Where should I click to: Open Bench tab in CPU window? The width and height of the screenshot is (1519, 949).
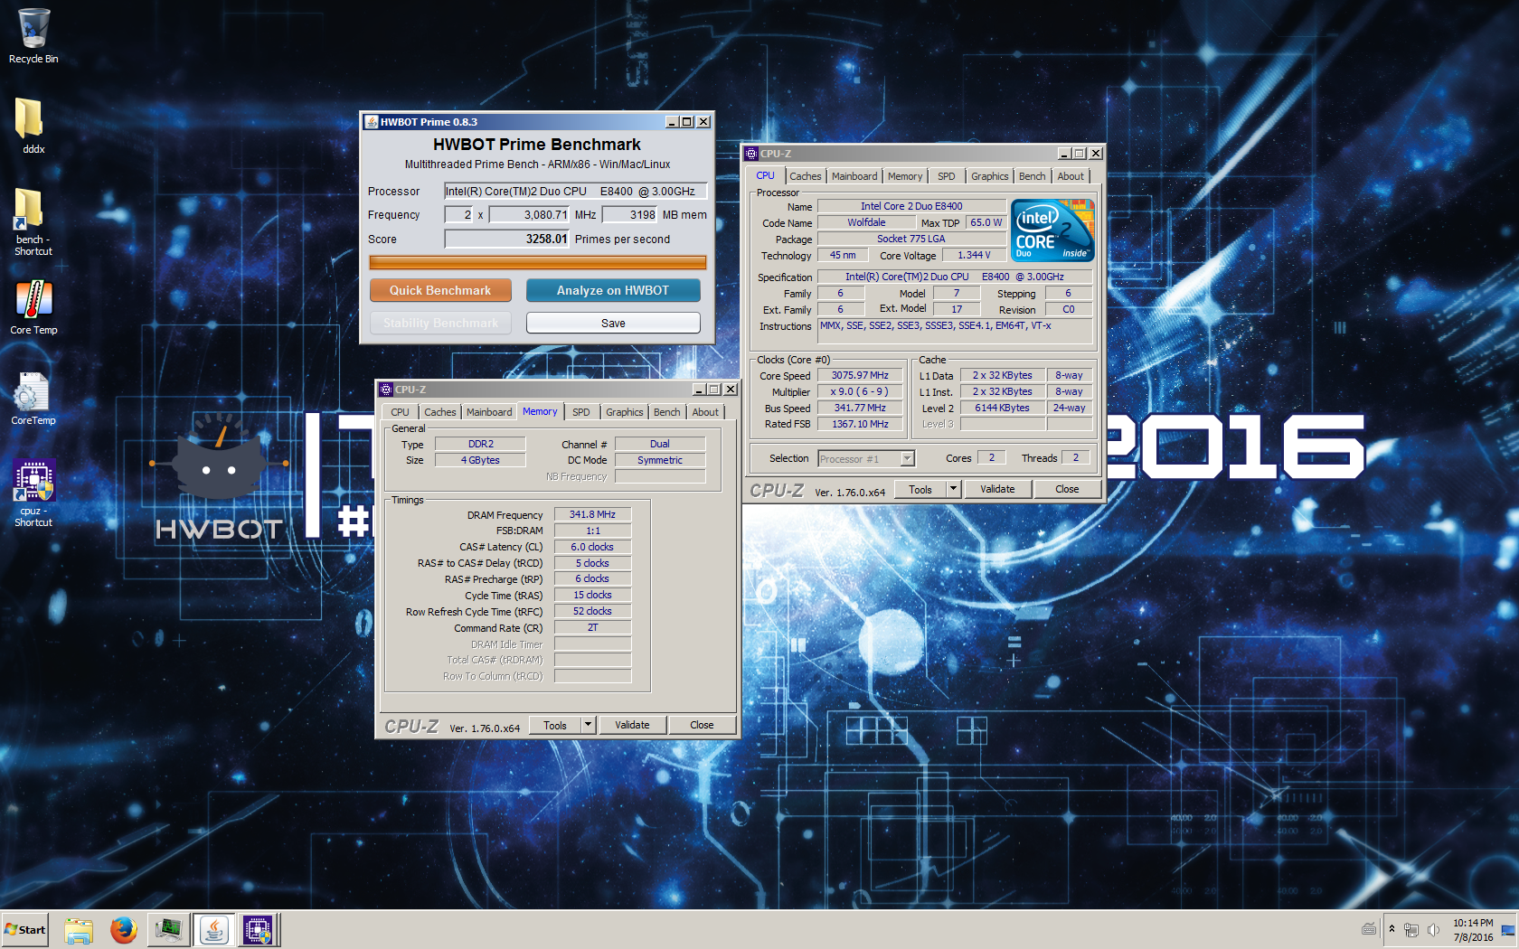(1033, 176)
